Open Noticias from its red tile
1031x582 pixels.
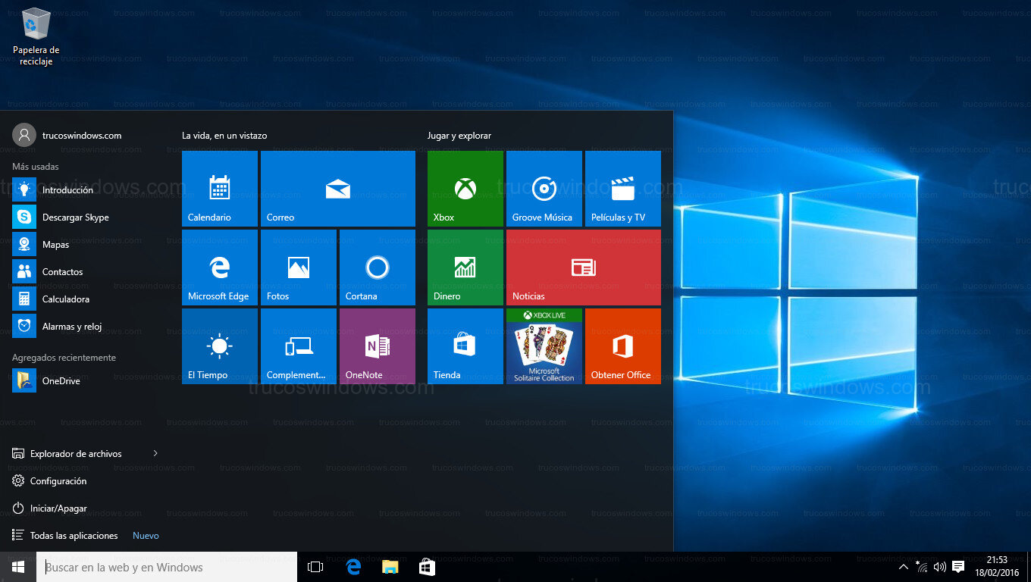[x=583, y=267]
